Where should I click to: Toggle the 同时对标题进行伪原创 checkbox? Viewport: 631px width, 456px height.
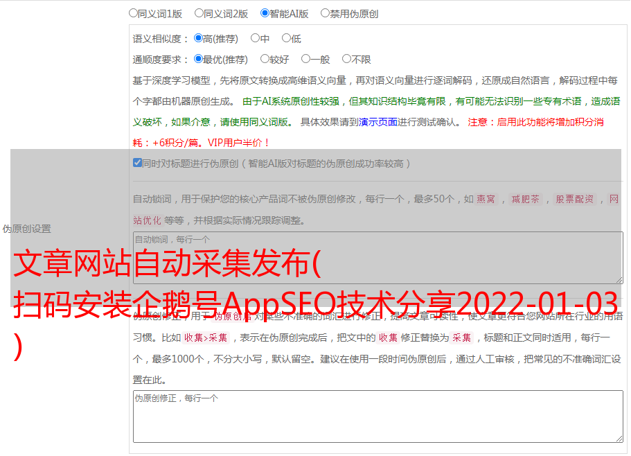click(x=137, y=163)
